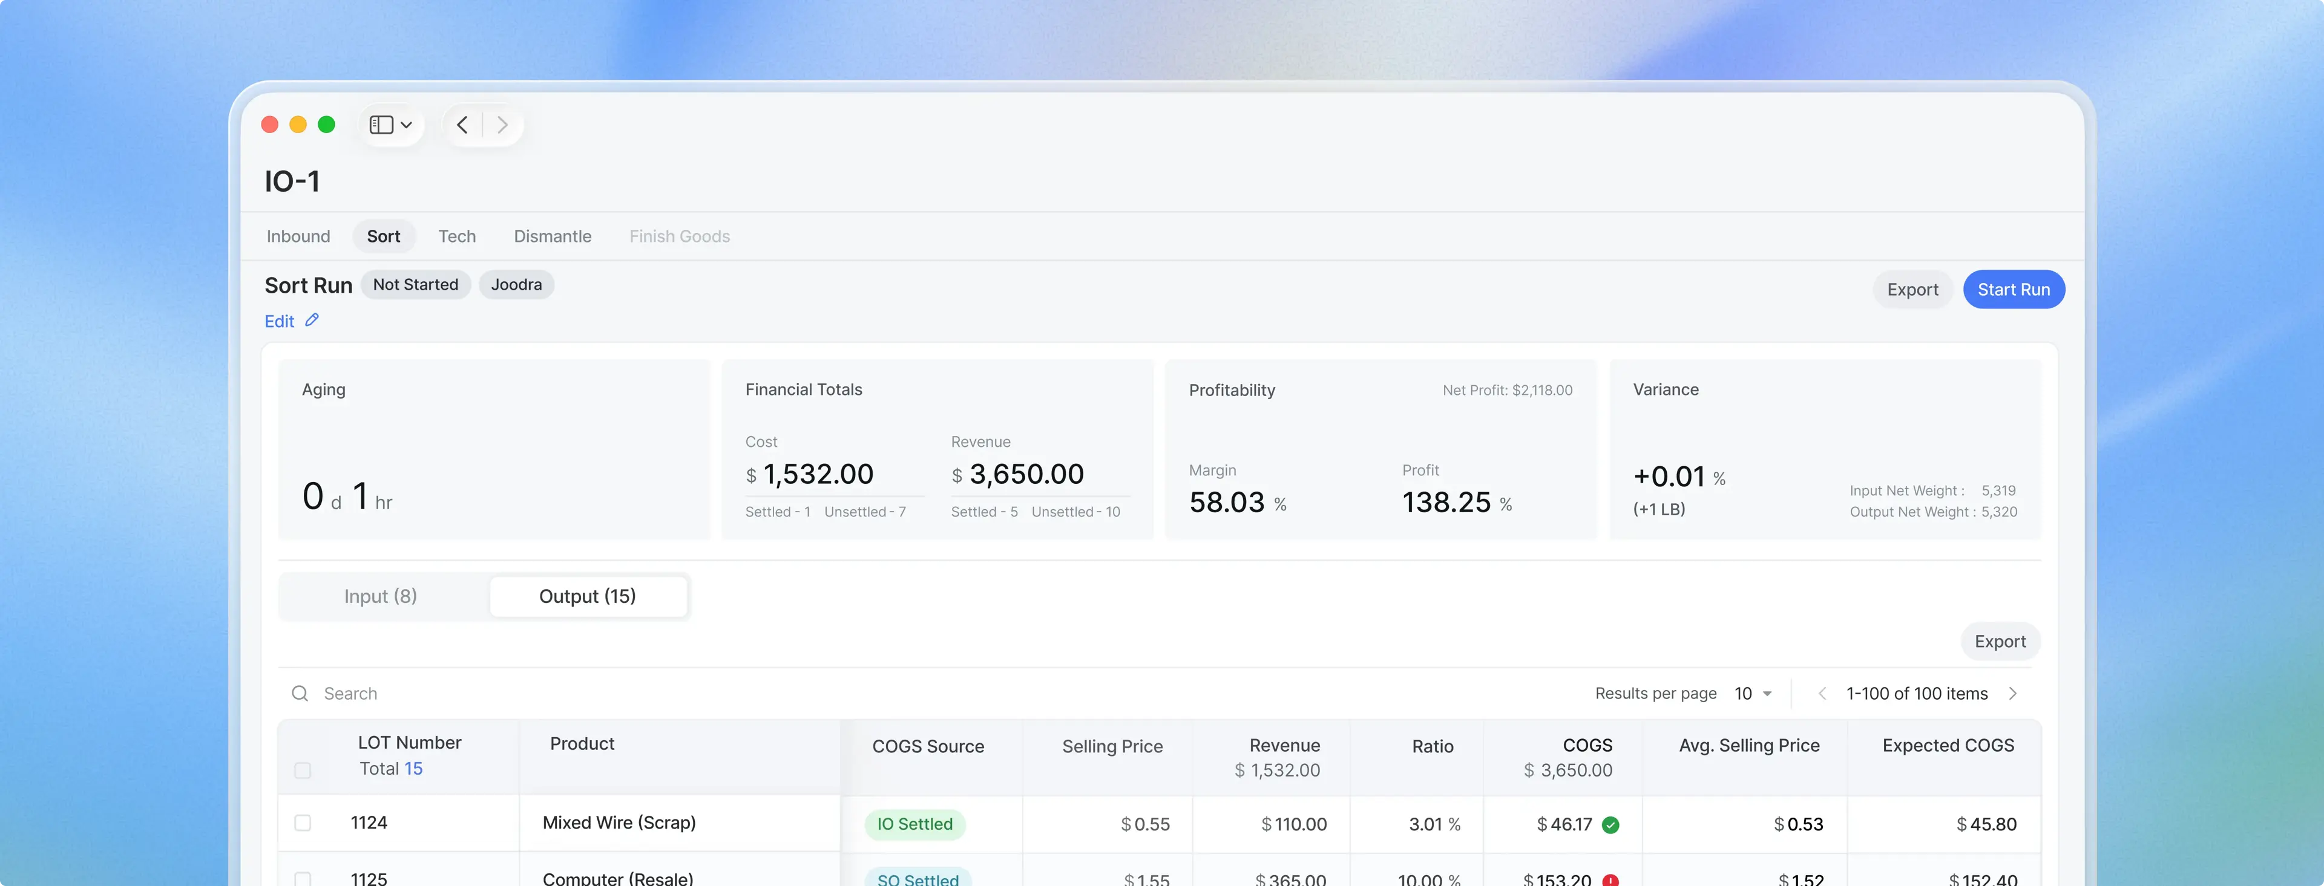
Task: Click the 1-100 of 100 items text
Action: point(1917,693)
